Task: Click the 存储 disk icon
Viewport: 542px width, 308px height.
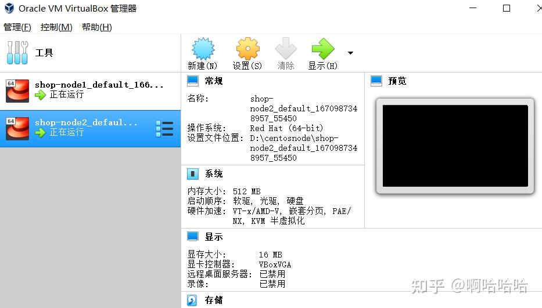Action: [192, 300]
